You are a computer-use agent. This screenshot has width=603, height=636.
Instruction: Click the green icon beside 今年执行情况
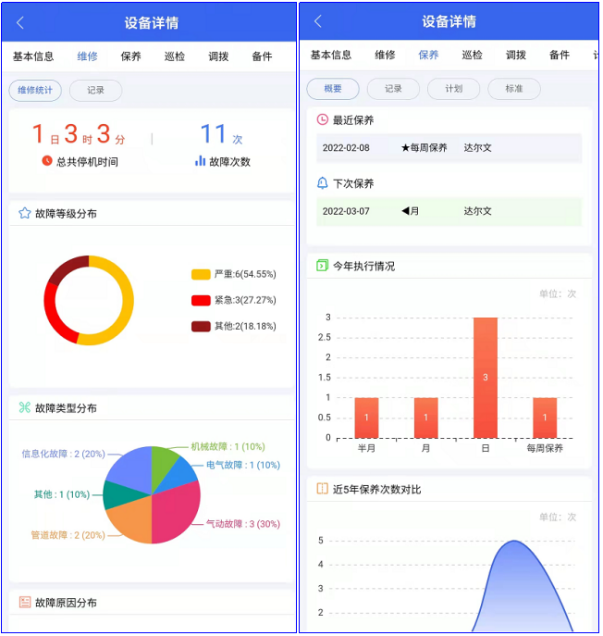point(323,266)
